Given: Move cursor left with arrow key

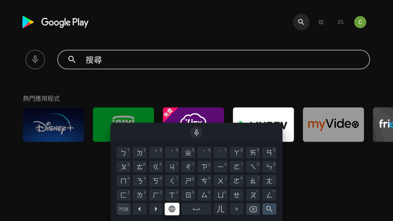Looking at the screenshot, I should pos(140,209).
